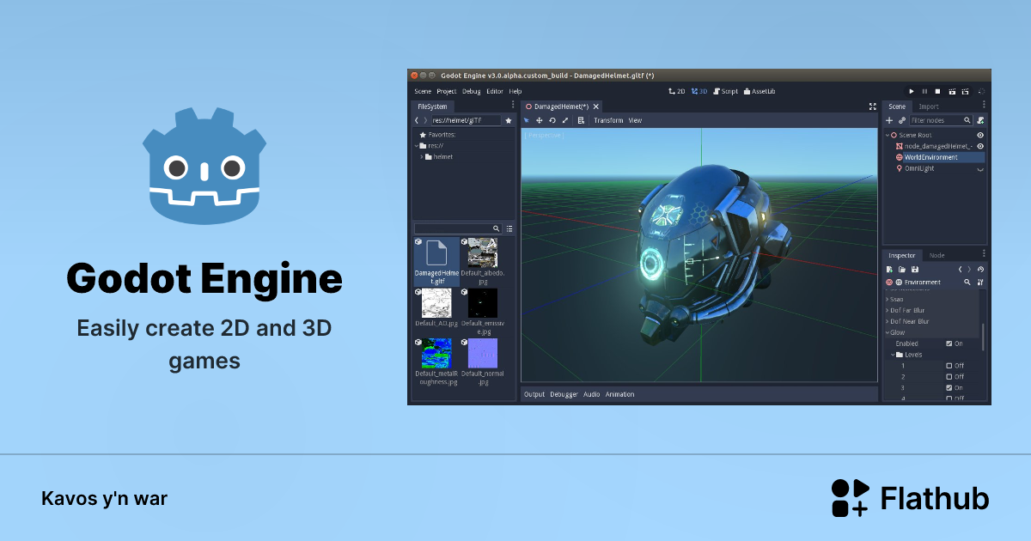Add a child node with the plus icon

point(888,120)
